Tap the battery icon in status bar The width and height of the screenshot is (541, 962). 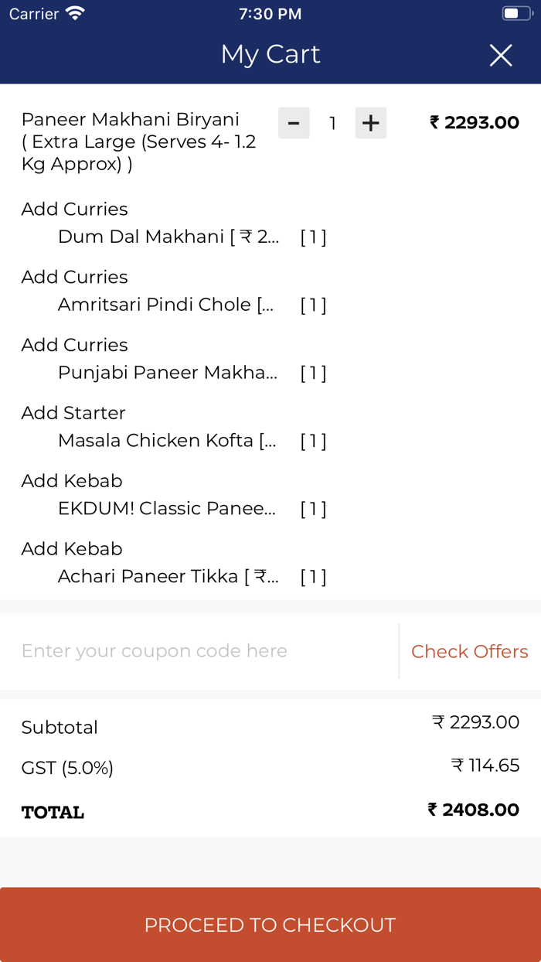click(513, 13)
